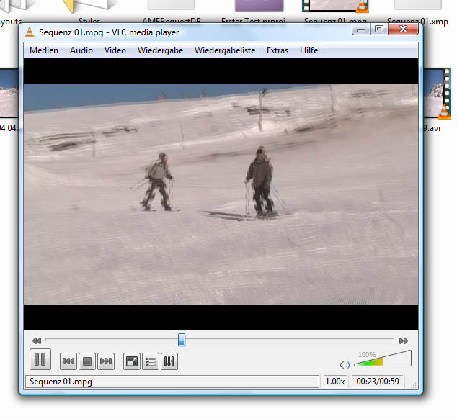Toggle the playlist view
The width and height of the screenshot is (457, 419).
151,361
